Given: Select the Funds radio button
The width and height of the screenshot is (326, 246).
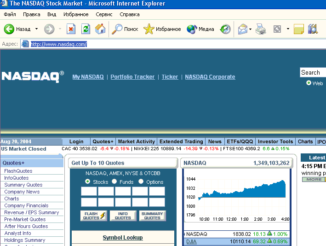Looking at the screenshot, I should click(114, 182).
